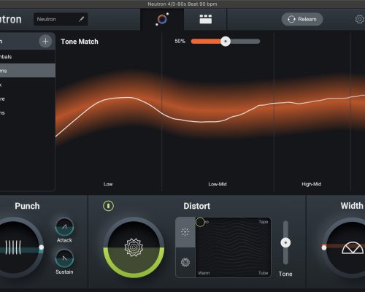Screen dimensions: 365x292
Task: Click the puck on the distortion XY pad
Action: point(200,222)
